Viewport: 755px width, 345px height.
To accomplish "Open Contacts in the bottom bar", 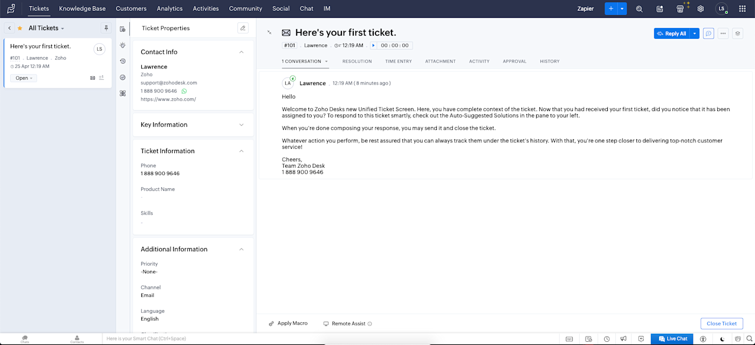I will pyautogui.click(x=77, y=339).
